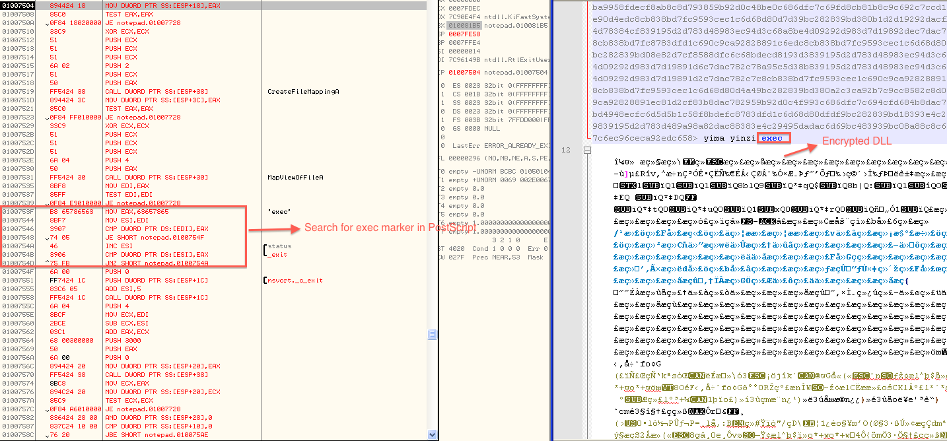Select the row at address 01007570

coord(215,374)
